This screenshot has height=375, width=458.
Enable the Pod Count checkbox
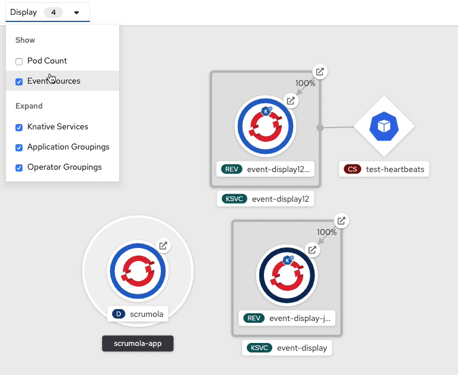[x=19, y=61]
